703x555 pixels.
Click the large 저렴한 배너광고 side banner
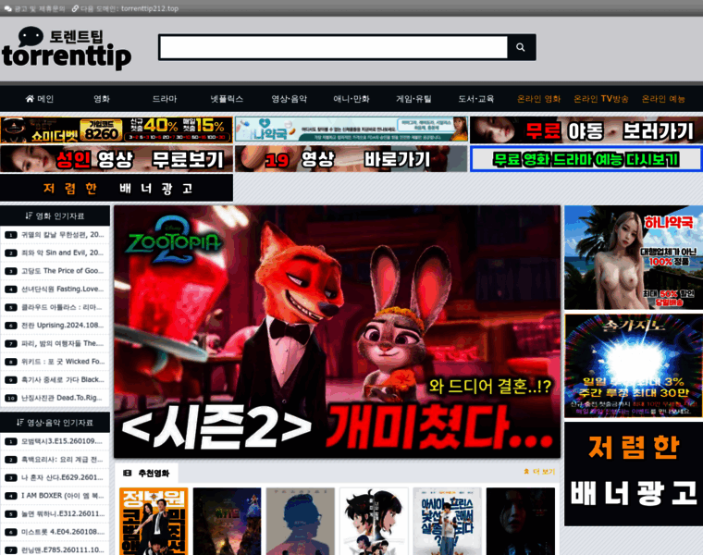[634, 474]
